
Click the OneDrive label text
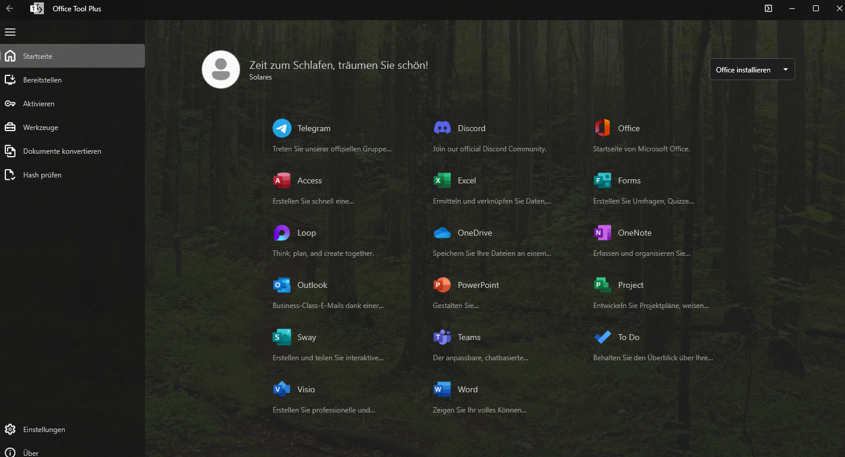pos(475,233)
